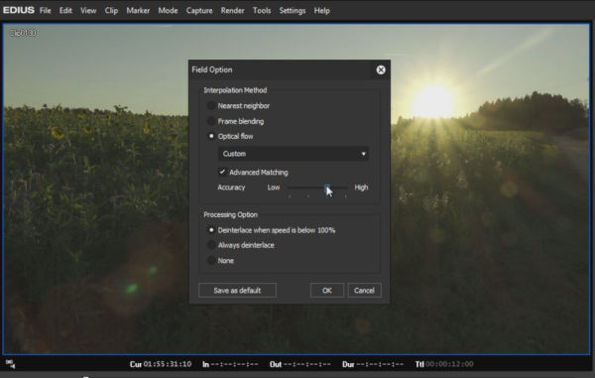
Task: Click the Ttl timecode value
Action: point(449,364)
